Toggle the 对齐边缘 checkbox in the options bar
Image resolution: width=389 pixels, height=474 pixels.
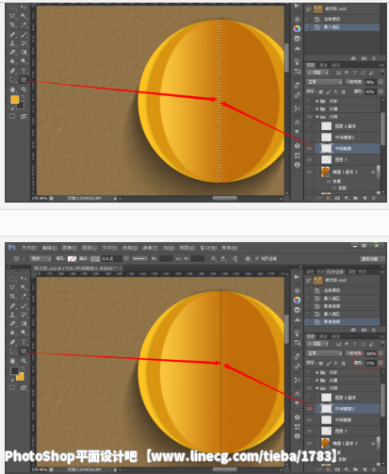pyautogui.click(x=257, y=258)
